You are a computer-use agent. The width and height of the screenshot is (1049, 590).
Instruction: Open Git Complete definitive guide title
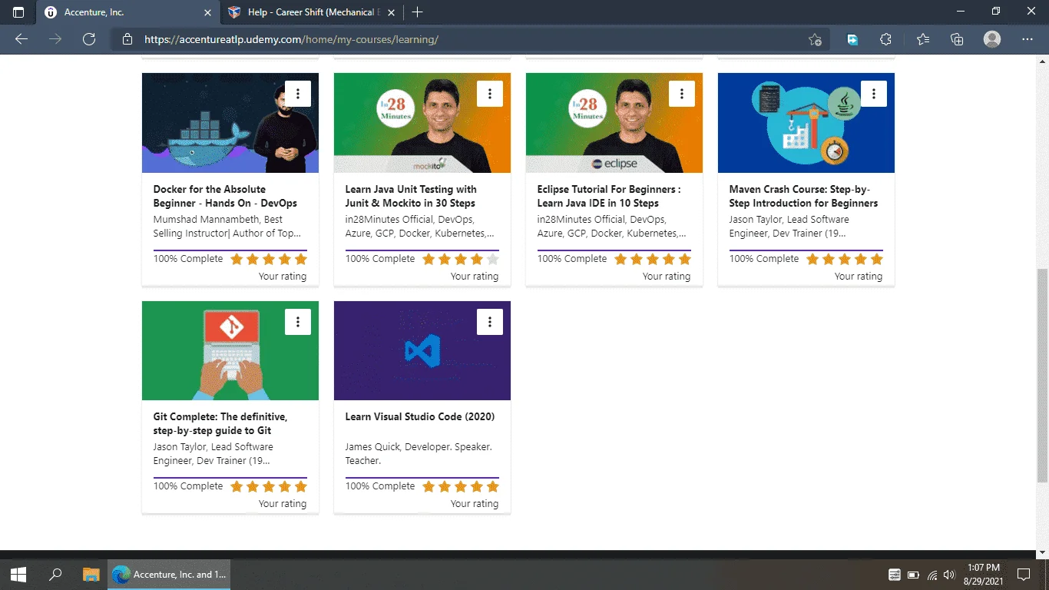click(x=220, y=423)
